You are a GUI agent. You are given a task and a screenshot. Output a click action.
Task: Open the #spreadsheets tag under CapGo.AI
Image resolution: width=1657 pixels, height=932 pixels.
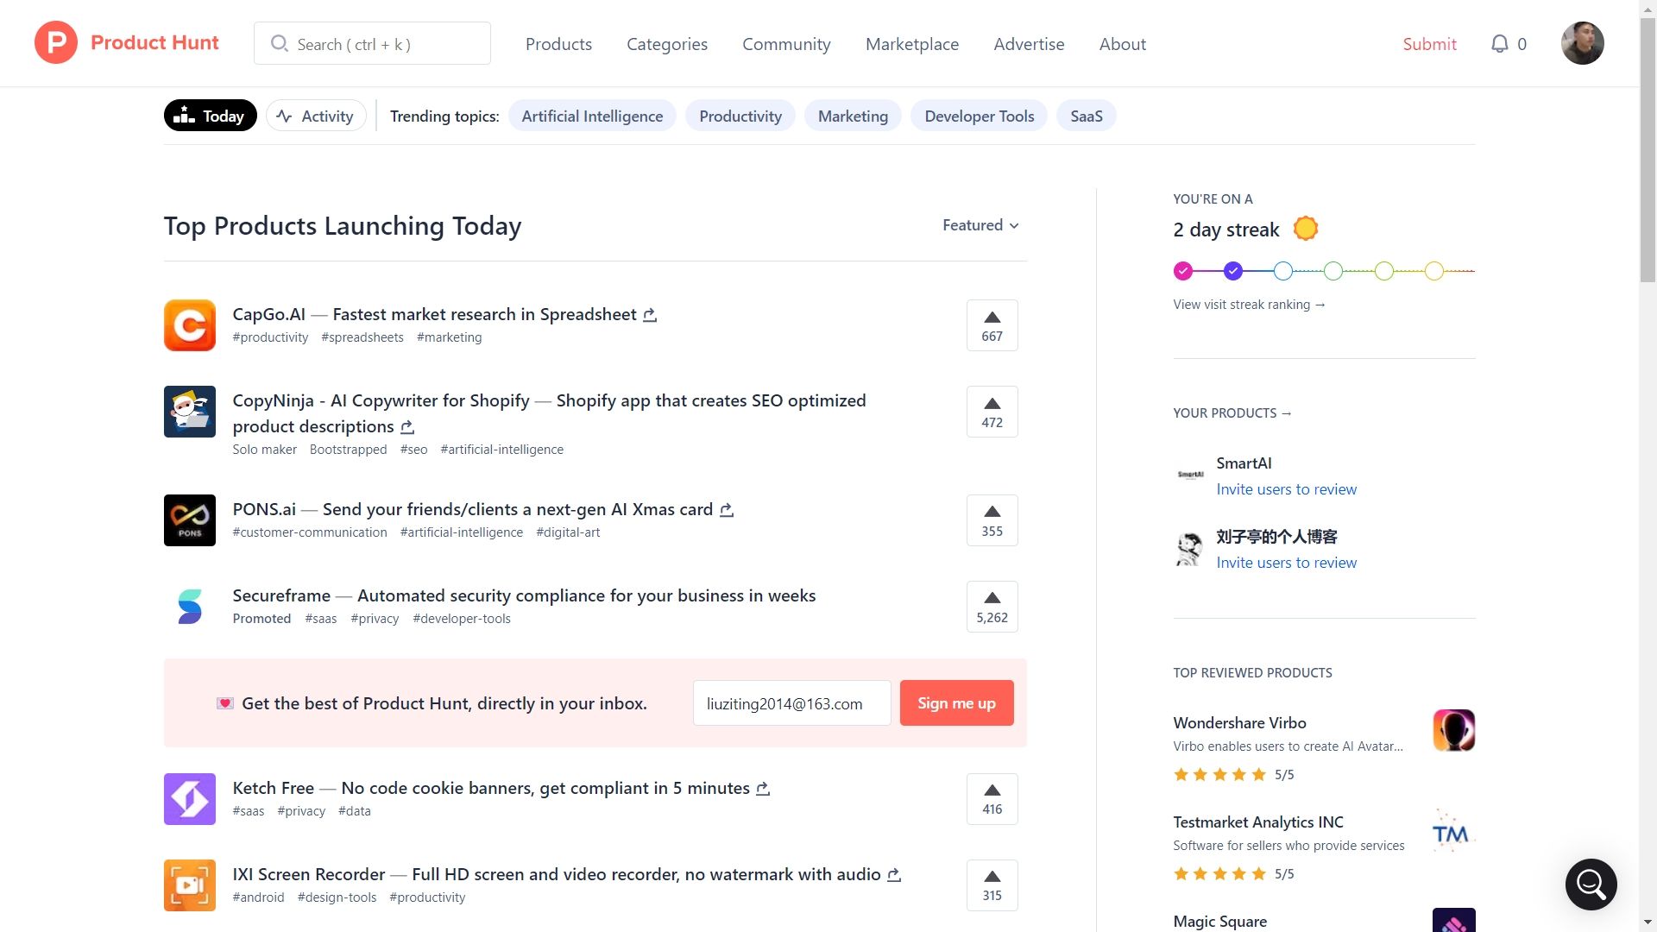click(x=362, y=337)
